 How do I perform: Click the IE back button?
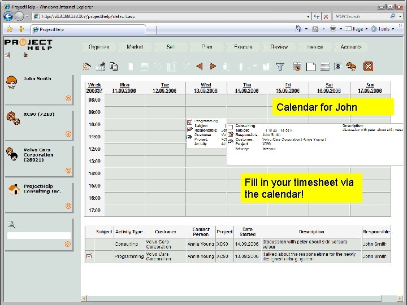pyautogui.click(x=8, y=16)
